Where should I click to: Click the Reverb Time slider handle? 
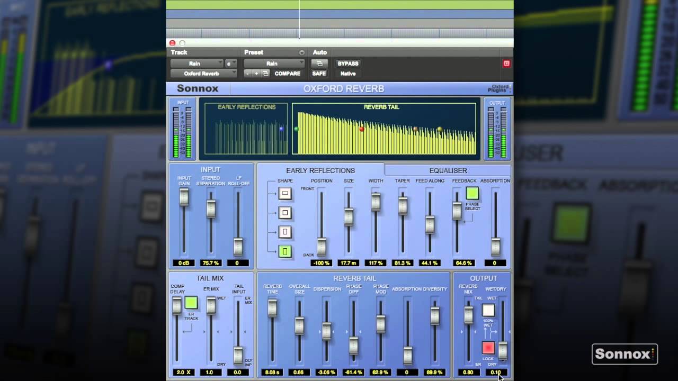(x=272, y=308)
